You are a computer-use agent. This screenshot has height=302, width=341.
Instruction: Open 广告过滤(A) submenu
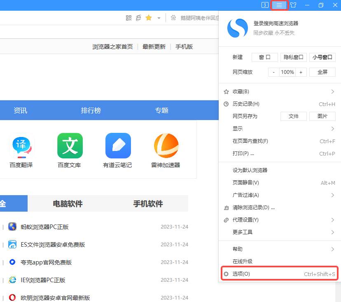(280, 195)
